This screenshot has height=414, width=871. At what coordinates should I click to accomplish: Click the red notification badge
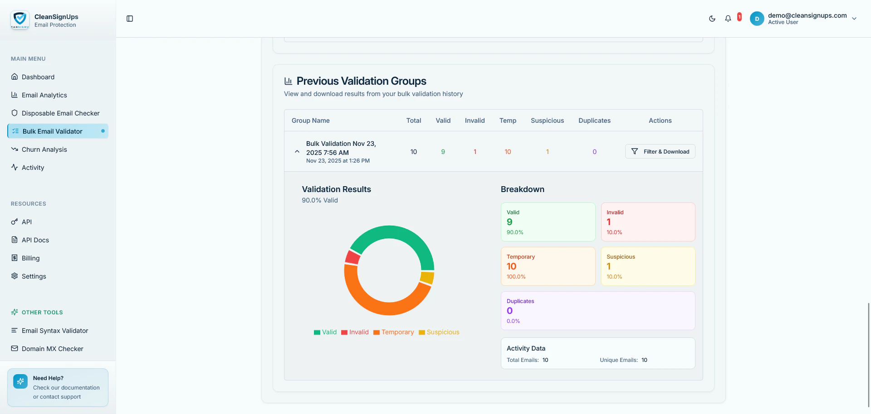(x=739, y=17)
